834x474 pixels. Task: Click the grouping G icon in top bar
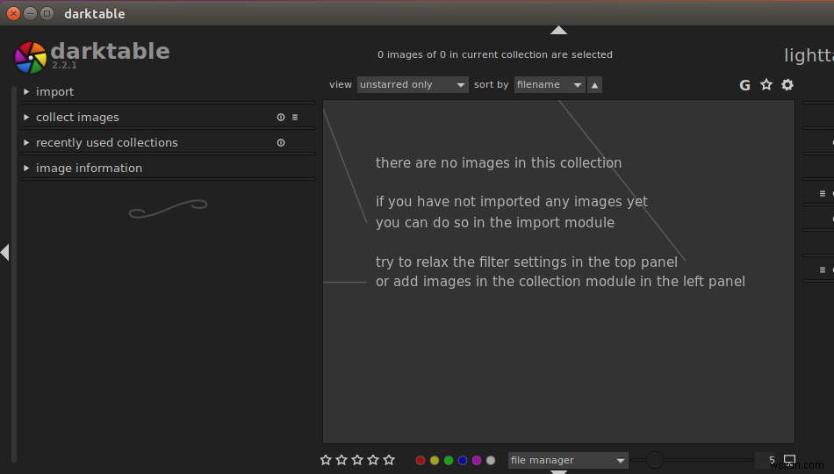click(x=744, y=85)
